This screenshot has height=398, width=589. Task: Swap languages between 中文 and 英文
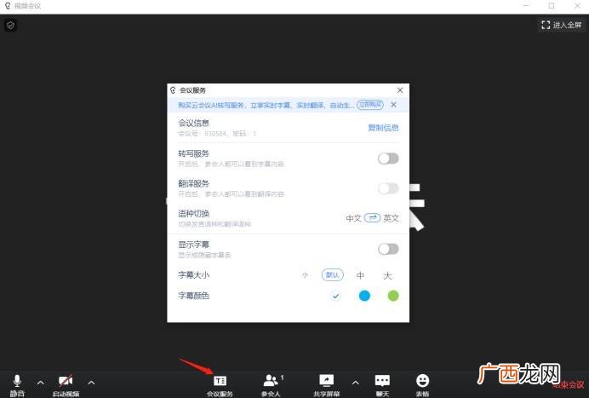[372, 218]
